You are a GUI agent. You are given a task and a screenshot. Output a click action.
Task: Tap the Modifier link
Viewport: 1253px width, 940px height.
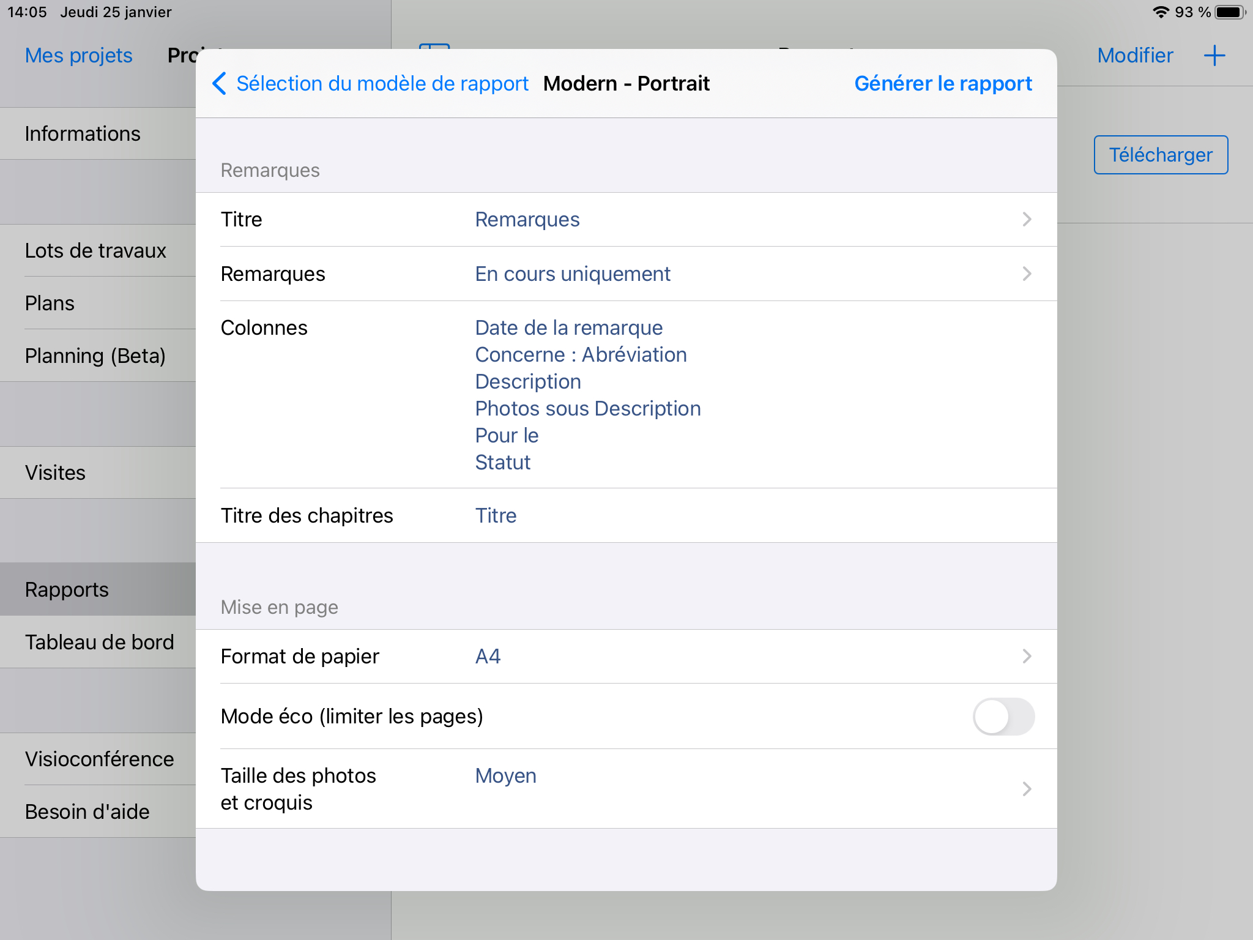pos(1135,56)
